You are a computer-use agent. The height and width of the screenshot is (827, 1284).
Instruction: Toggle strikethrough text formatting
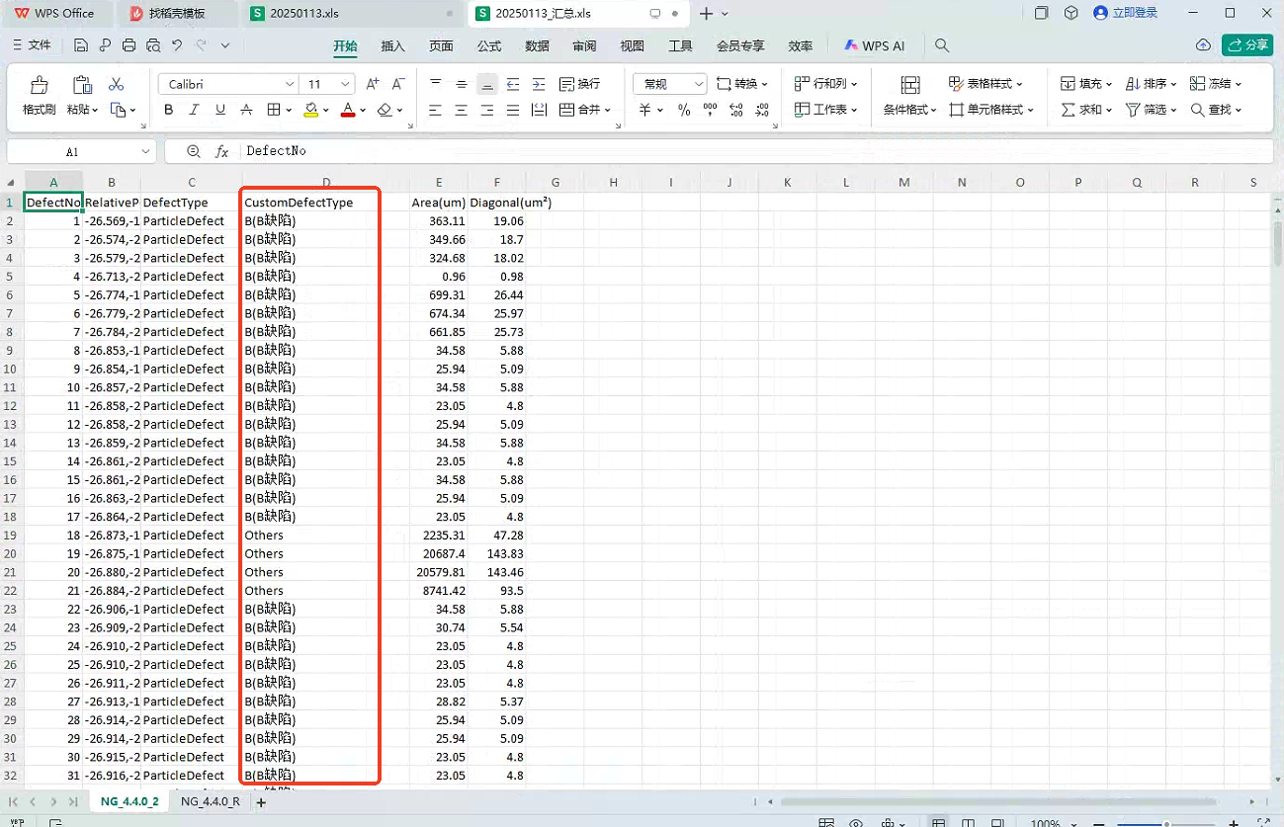pyautogui.click(x=246, y=110)
